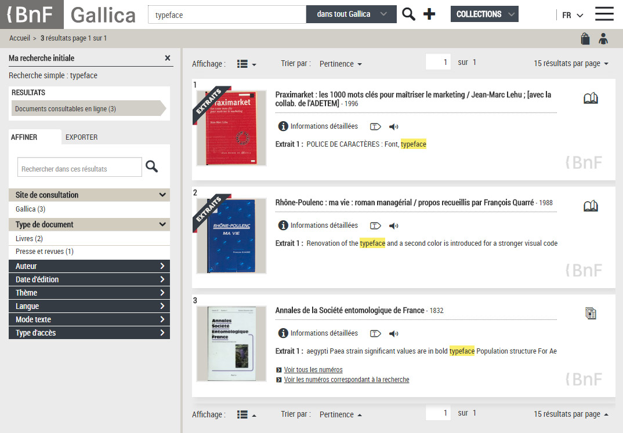The width and height of the screenshot is (623, 433).
Task: Open text mode icon for Praximarket
Action: [375, 126]
